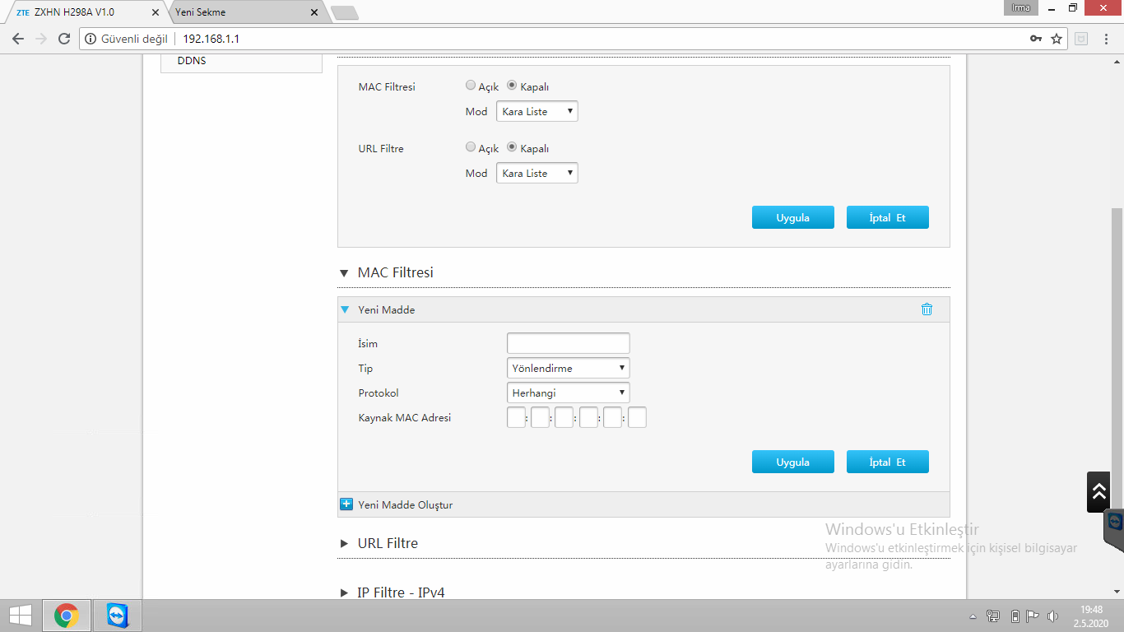Viewport: 1124px width, 632px height.
Task: Open the Windows Start menu
Action: click(20, 616)
